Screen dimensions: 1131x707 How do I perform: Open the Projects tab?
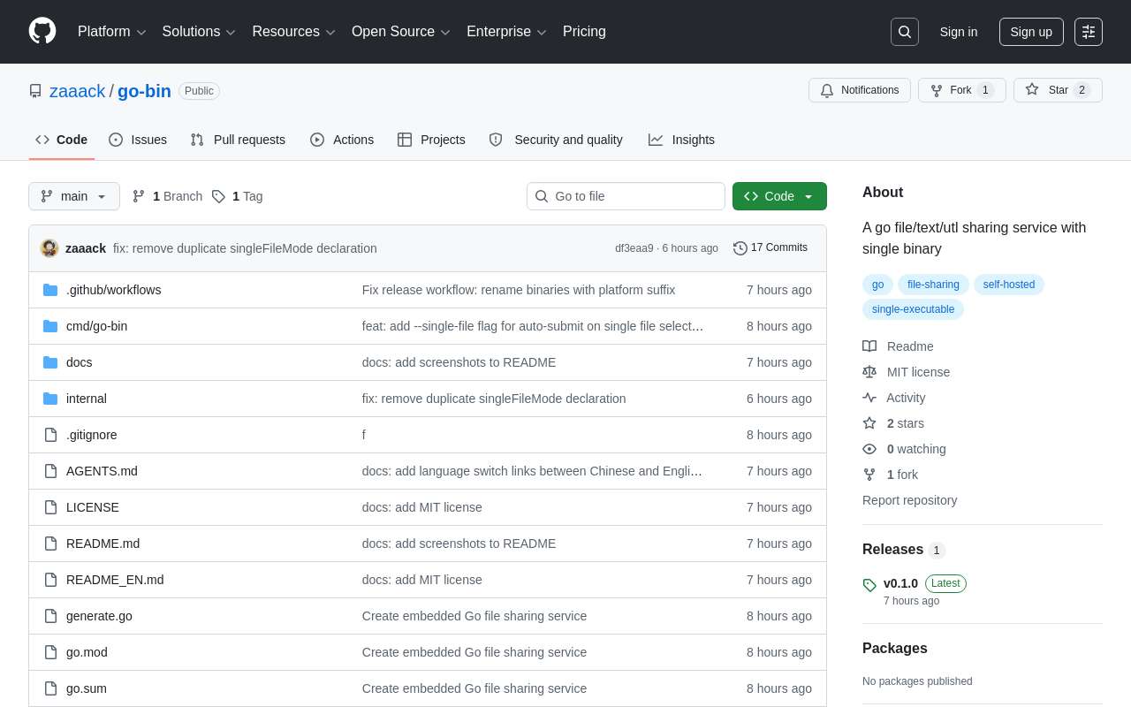(431, 140)
